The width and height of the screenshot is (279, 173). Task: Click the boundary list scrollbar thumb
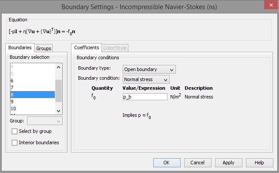coord(58,91)
